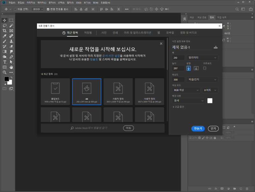The width and height of the screenshot is (255, 192).
Task: Follow the 템플릿 link
Action: tap(94, 59)
